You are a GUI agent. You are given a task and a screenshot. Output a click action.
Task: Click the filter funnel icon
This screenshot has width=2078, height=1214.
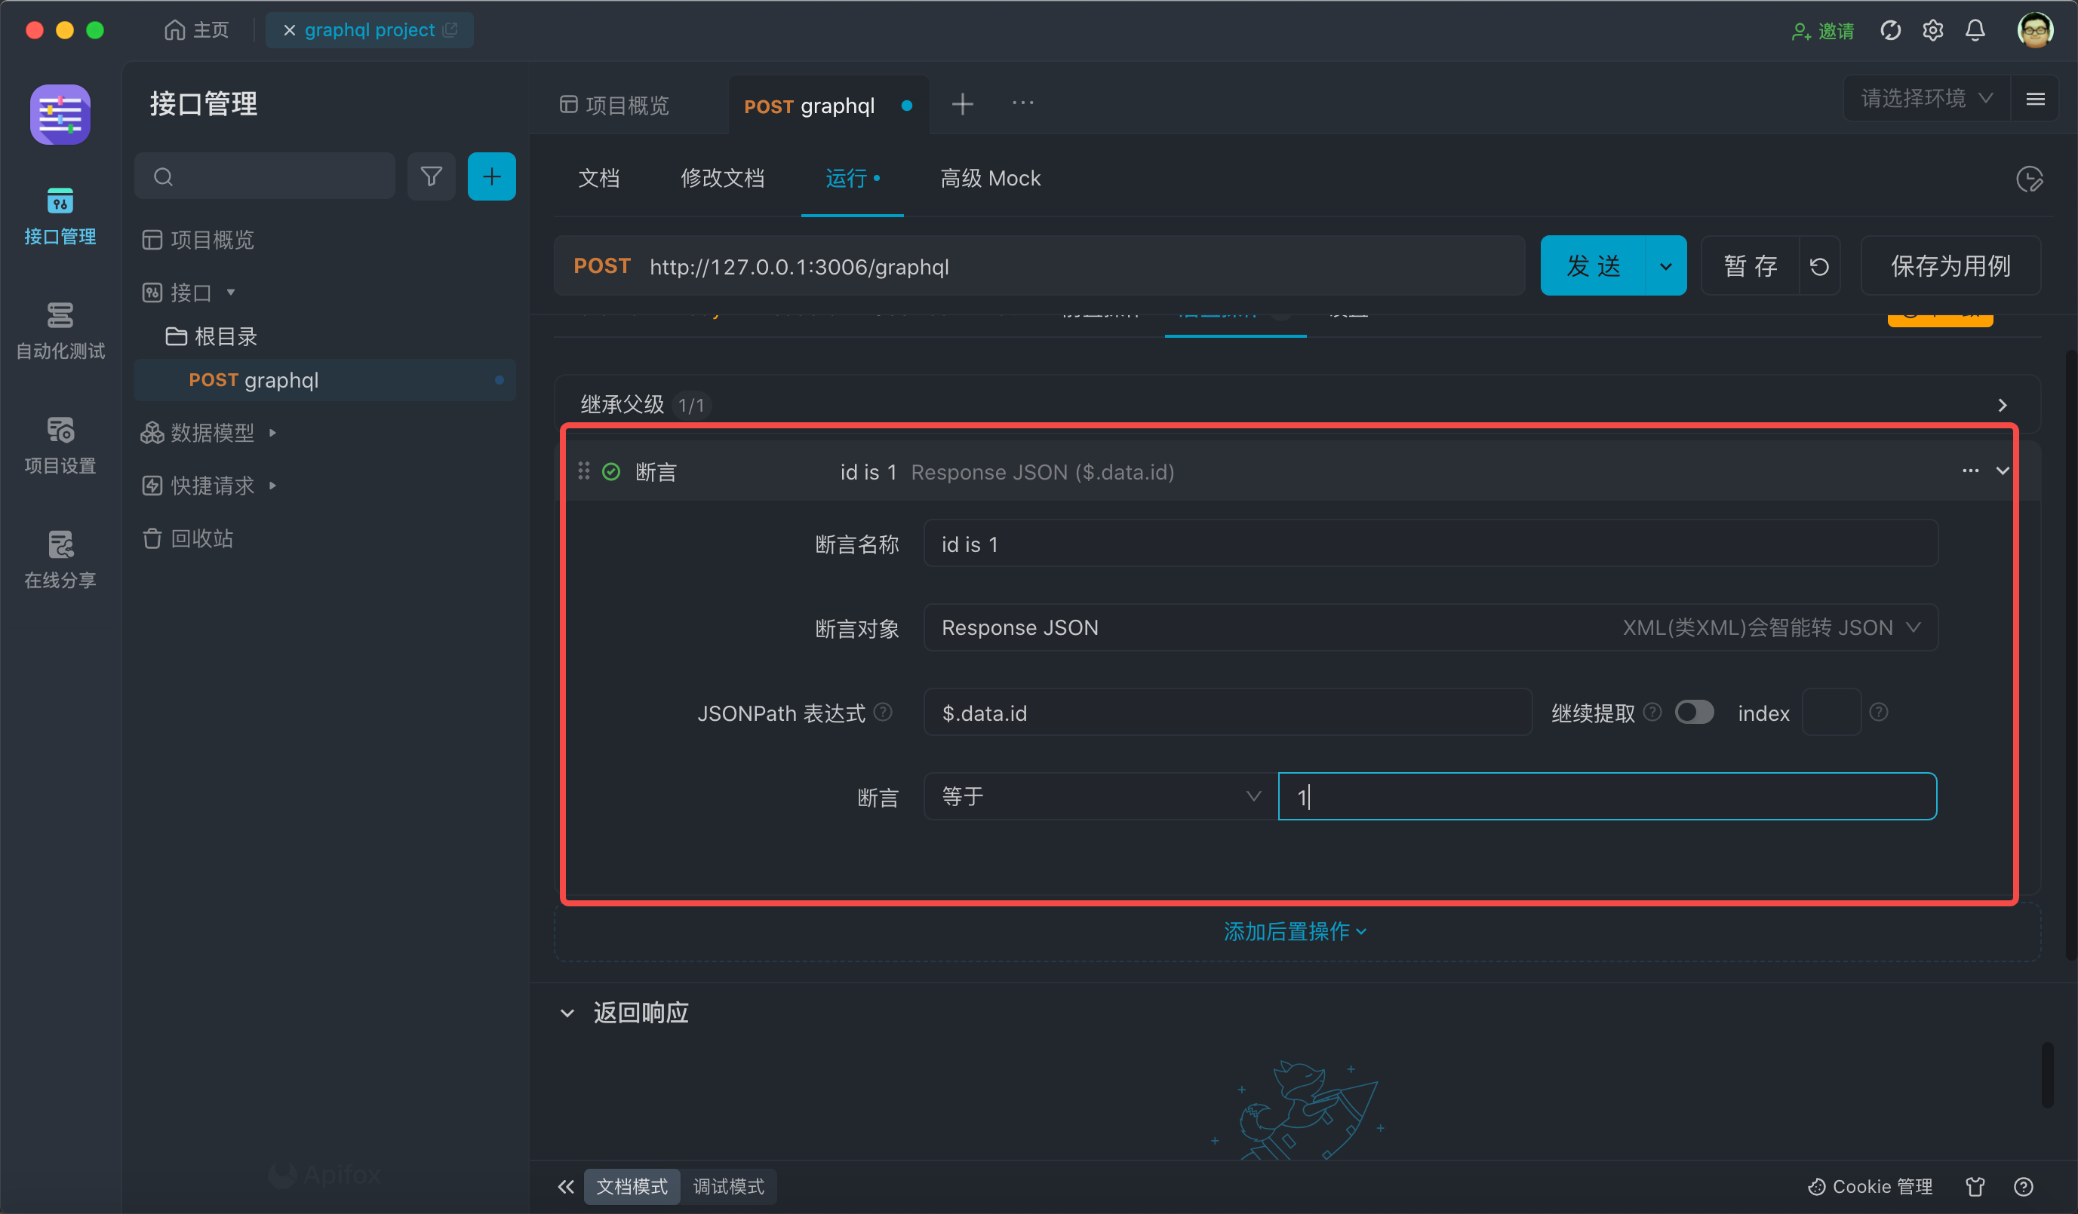432,176
